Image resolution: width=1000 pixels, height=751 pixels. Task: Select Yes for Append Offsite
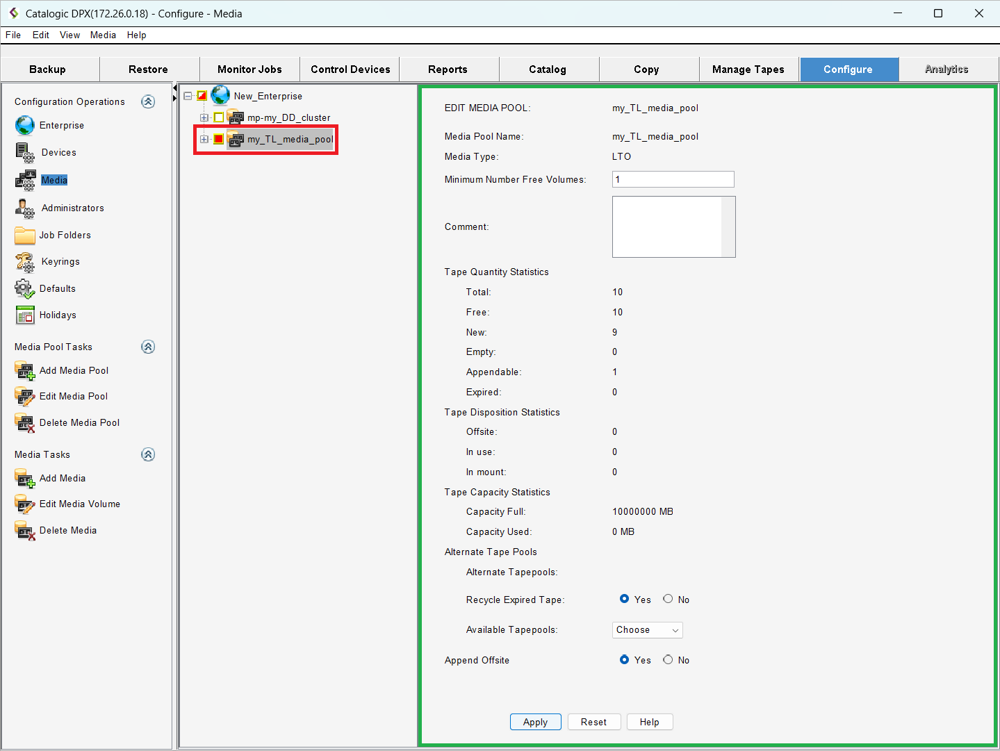click(624, 659)
